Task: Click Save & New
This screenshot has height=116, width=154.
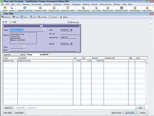Action: click(x=130, y=113)
